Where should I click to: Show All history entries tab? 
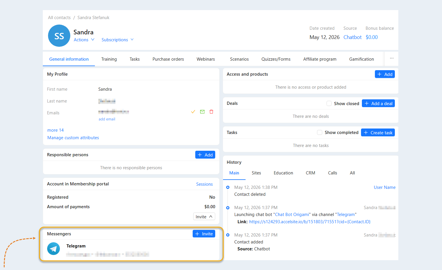pos(352,173)
